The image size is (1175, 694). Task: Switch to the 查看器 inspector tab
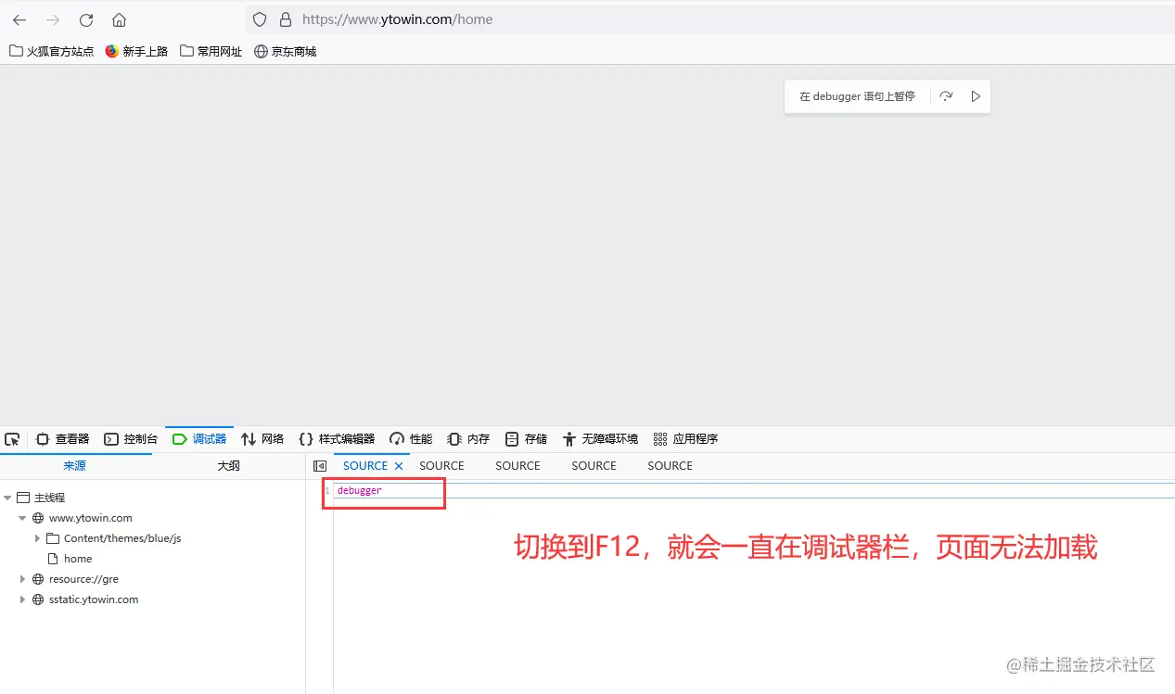coord(62,439)
